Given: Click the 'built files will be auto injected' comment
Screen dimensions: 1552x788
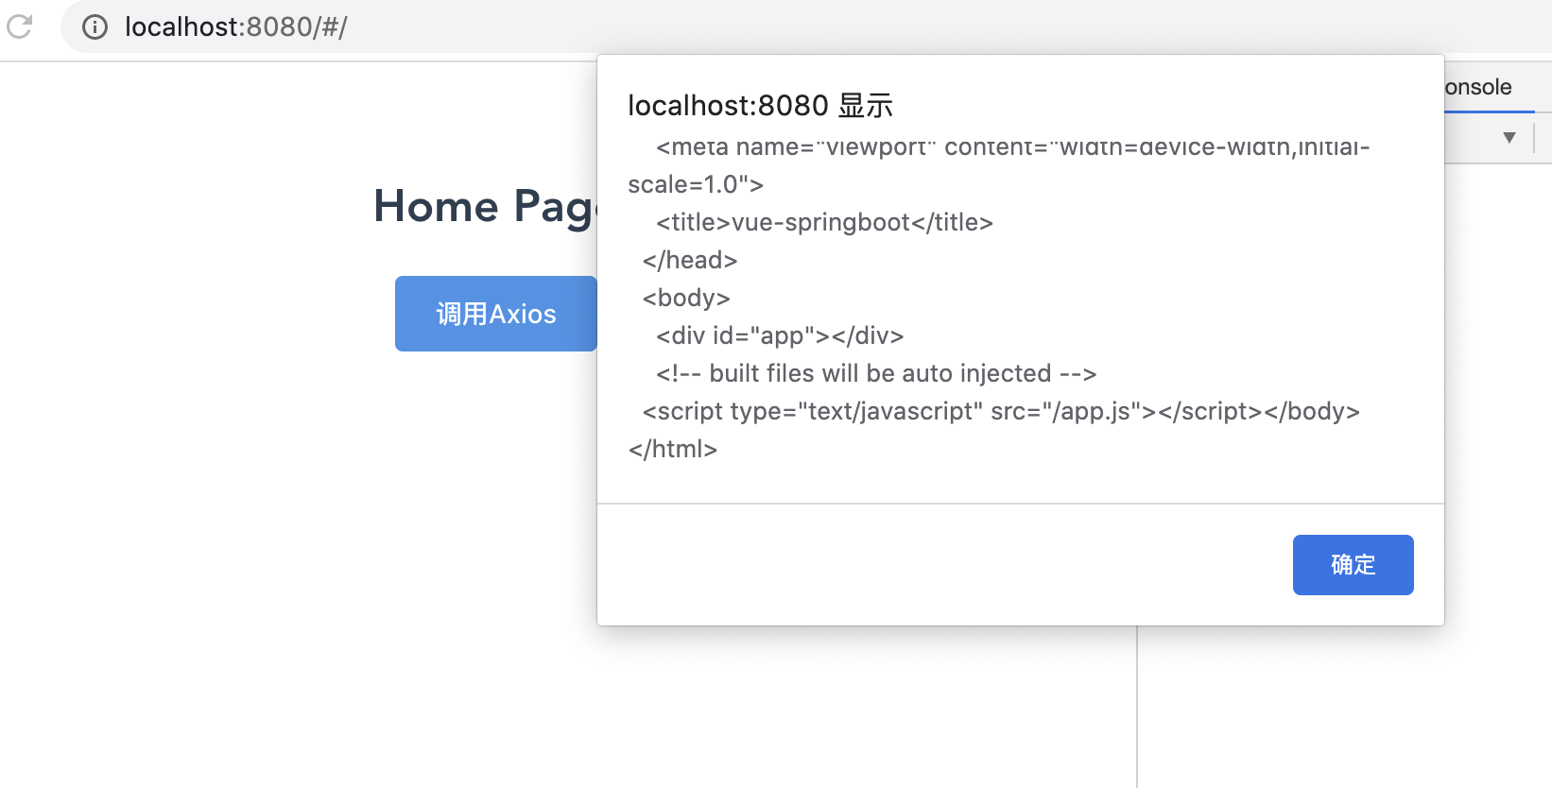Looking at the screenshot, I should click(x=876, y=373).
